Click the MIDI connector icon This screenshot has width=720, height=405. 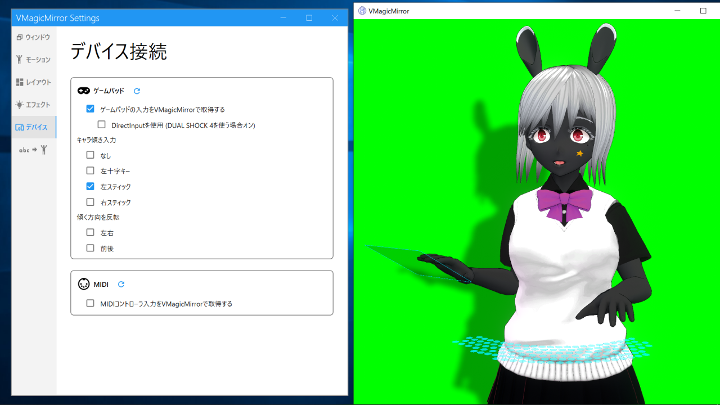click(83, 284)
